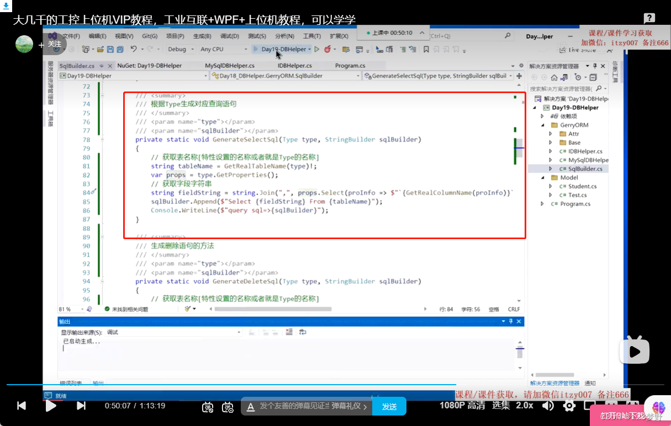Select the Save All icon in toolbar
The width and height of the screenshot is (671, 426).
click(x=120, y=49)
